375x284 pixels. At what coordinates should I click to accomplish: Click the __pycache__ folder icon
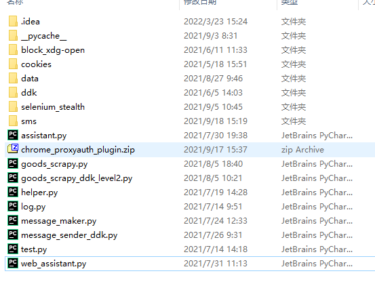(13, 35)
